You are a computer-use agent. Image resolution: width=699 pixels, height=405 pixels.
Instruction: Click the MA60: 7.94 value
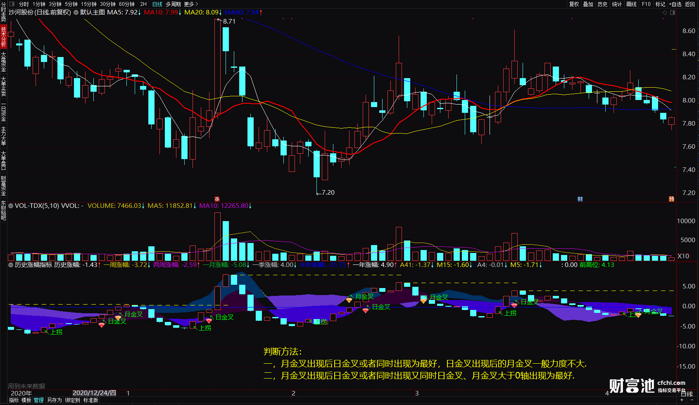tap(242, 12)
